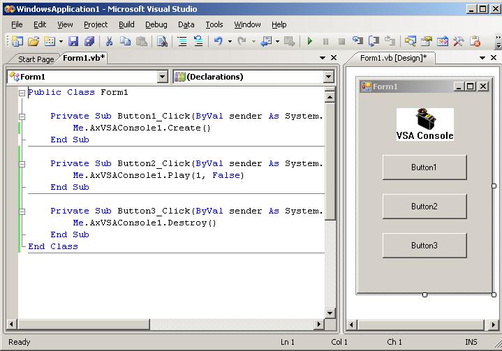The height and width of the screenshot is (351, 502).
Task: Open the Tools menu
Action: click(214, 24)
